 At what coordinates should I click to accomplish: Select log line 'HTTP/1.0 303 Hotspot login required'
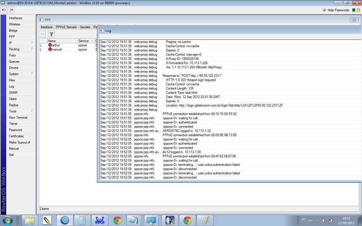click(191, 80)
